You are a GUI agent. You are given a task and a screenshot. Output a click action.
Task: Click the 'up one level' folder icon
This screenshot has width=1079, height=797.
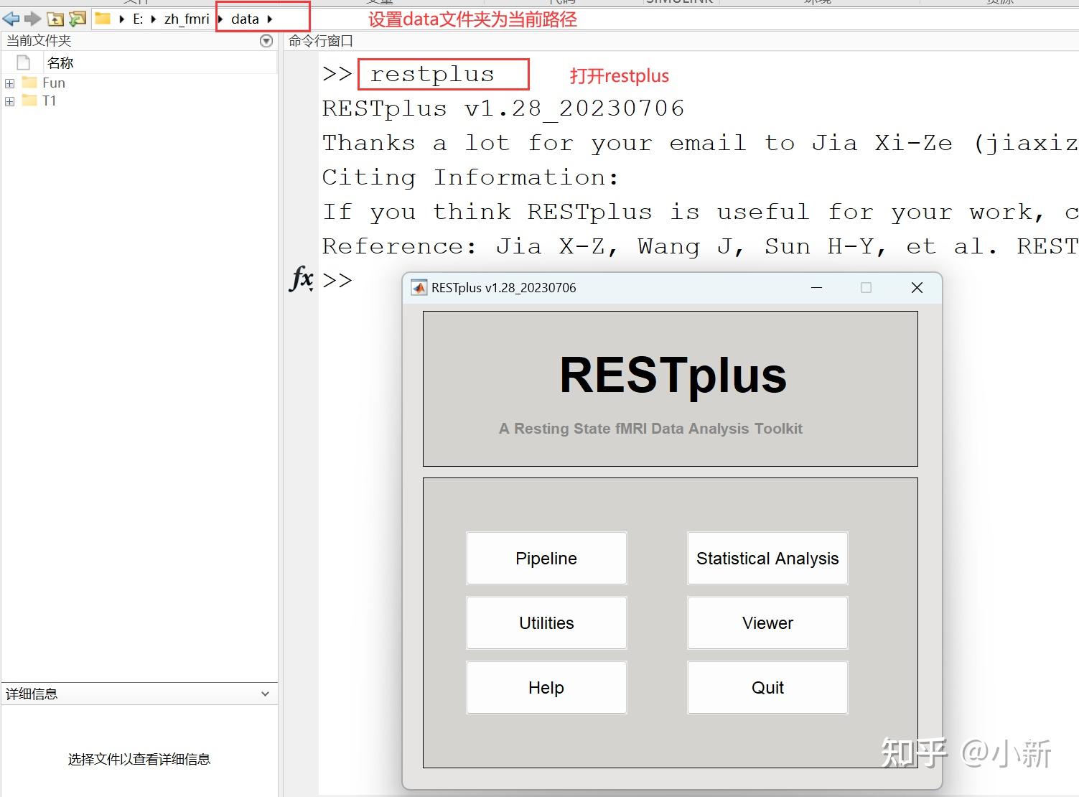pyautogui.click(x=55, y=19)
